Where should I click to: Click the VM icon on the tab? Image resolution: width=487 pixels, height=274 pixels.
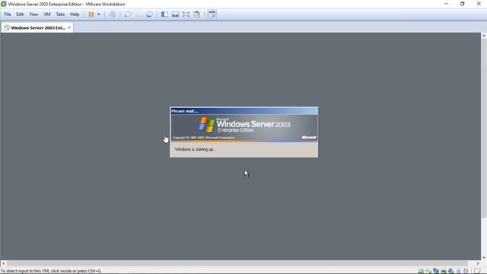point(6,27)
